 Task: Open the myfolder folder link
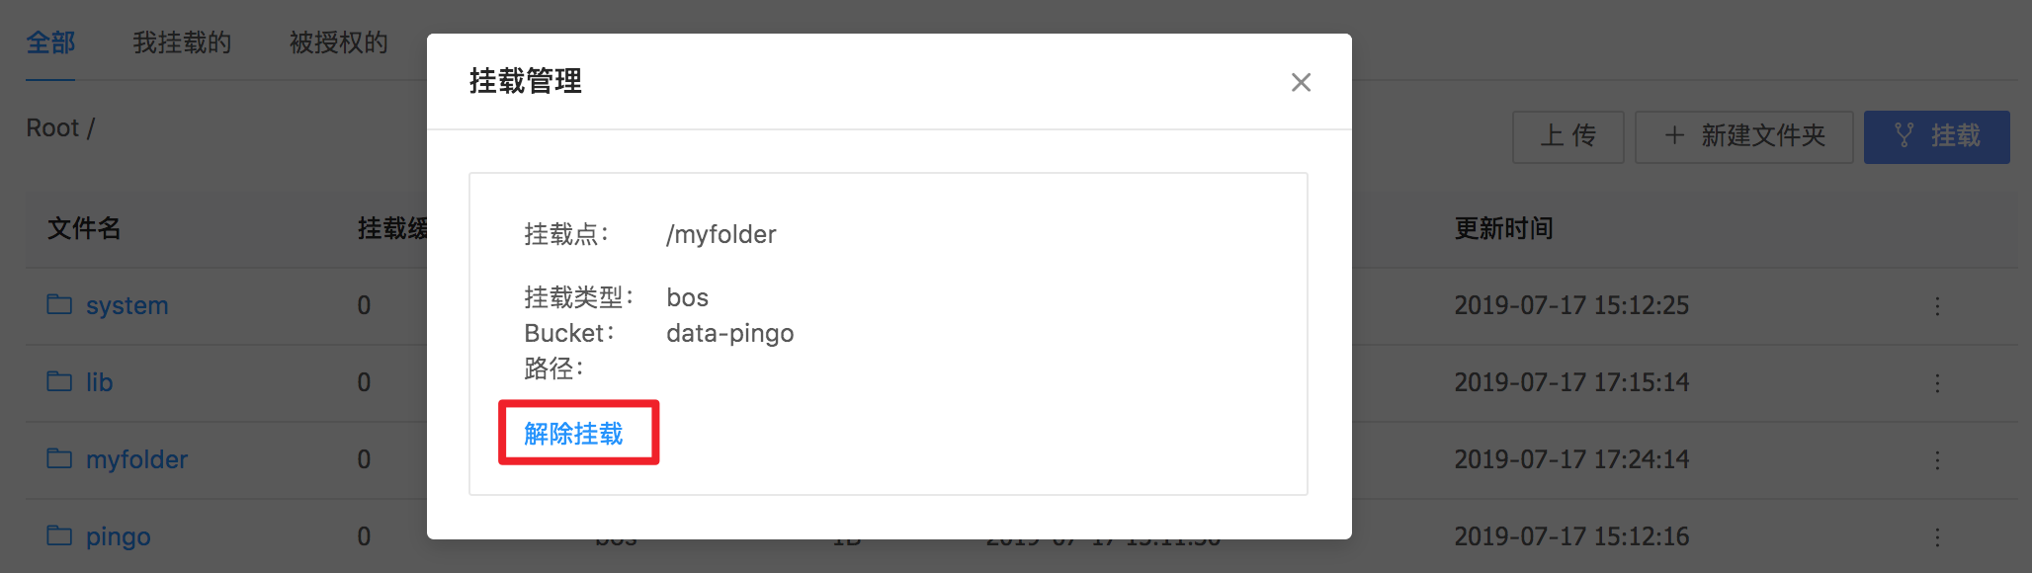coord(136,459)
